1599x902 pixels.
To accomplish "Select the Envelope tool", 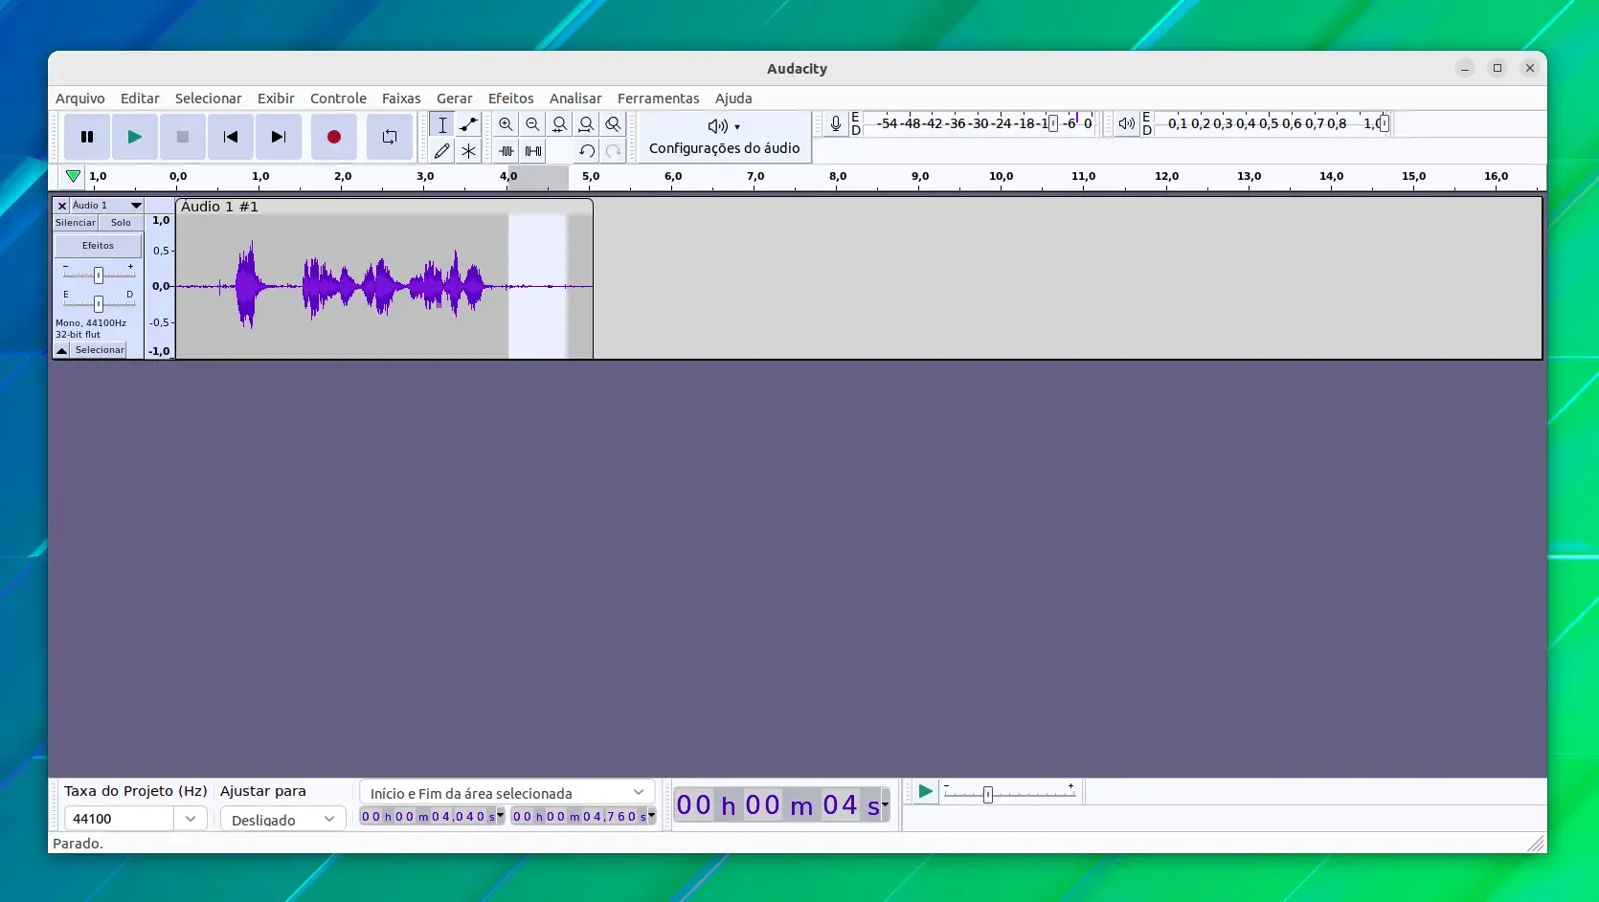I will tap(468, 124).
